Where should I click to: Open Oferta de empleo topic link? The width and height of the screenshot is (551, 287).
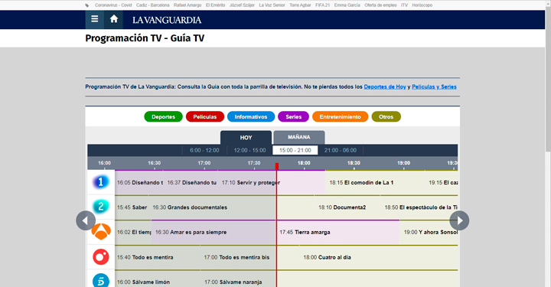coord(380,5)
